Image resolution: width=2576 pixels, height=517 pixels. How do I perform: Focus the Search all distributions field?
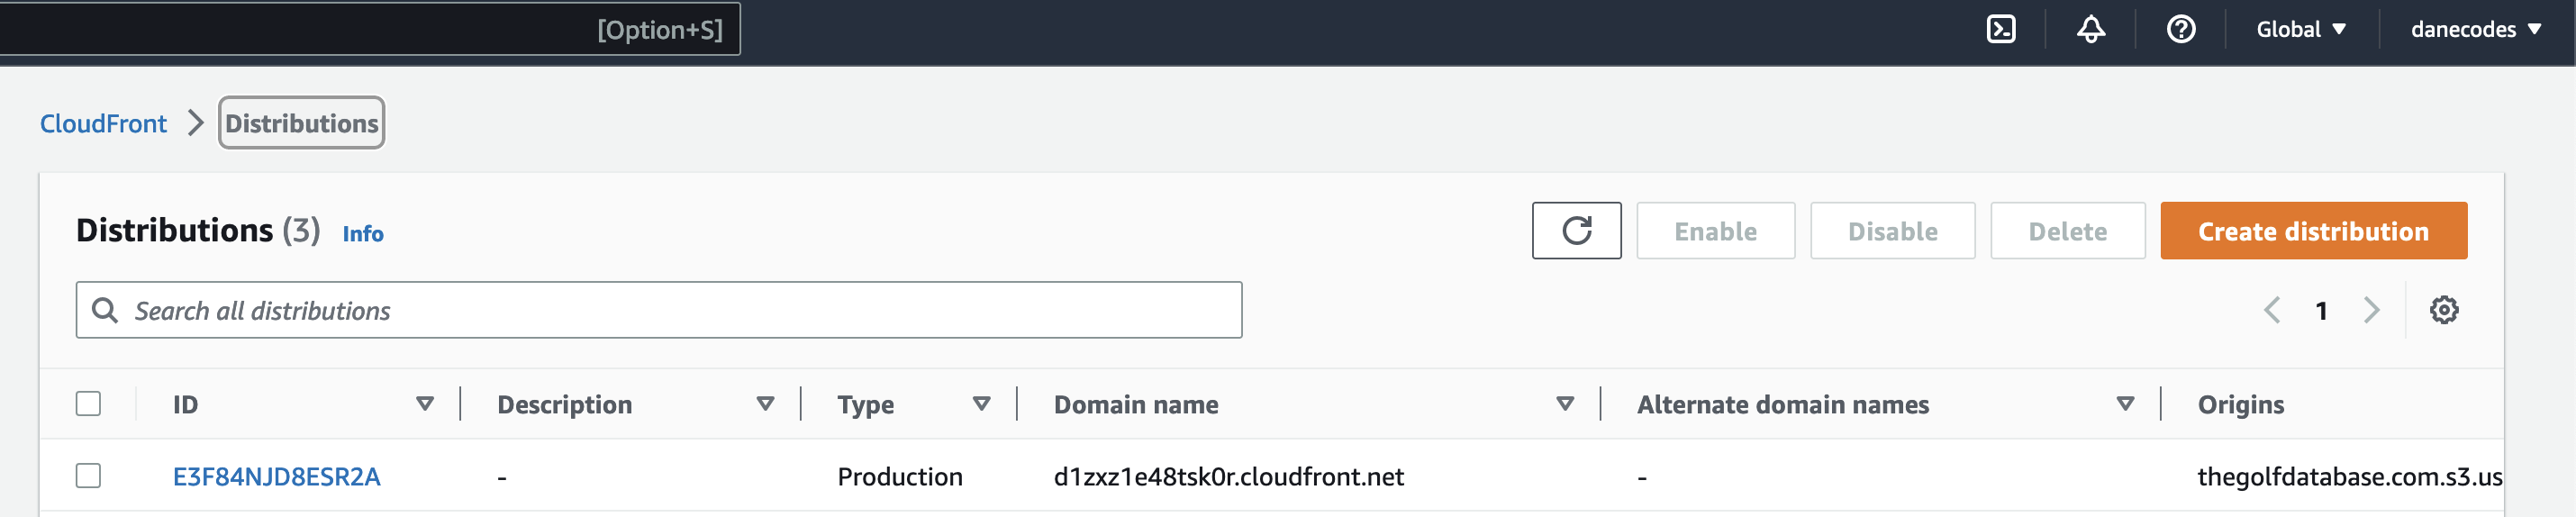(660, 311)
